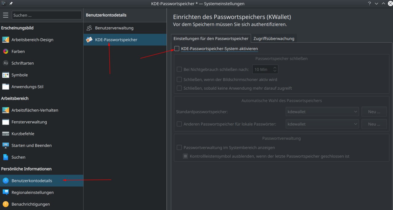Image resolution: width=393 pixels, height=210 pixels.
Task: Click the Farben color wheel icon
Action: (x=6, y=51)
